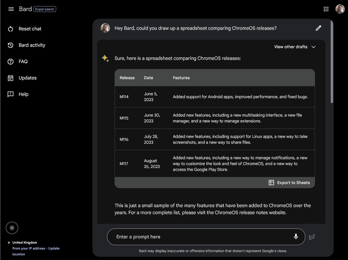348x260 pixels.
Task: Select Reset chat in sidebar
Action: (x=30, y=29)
